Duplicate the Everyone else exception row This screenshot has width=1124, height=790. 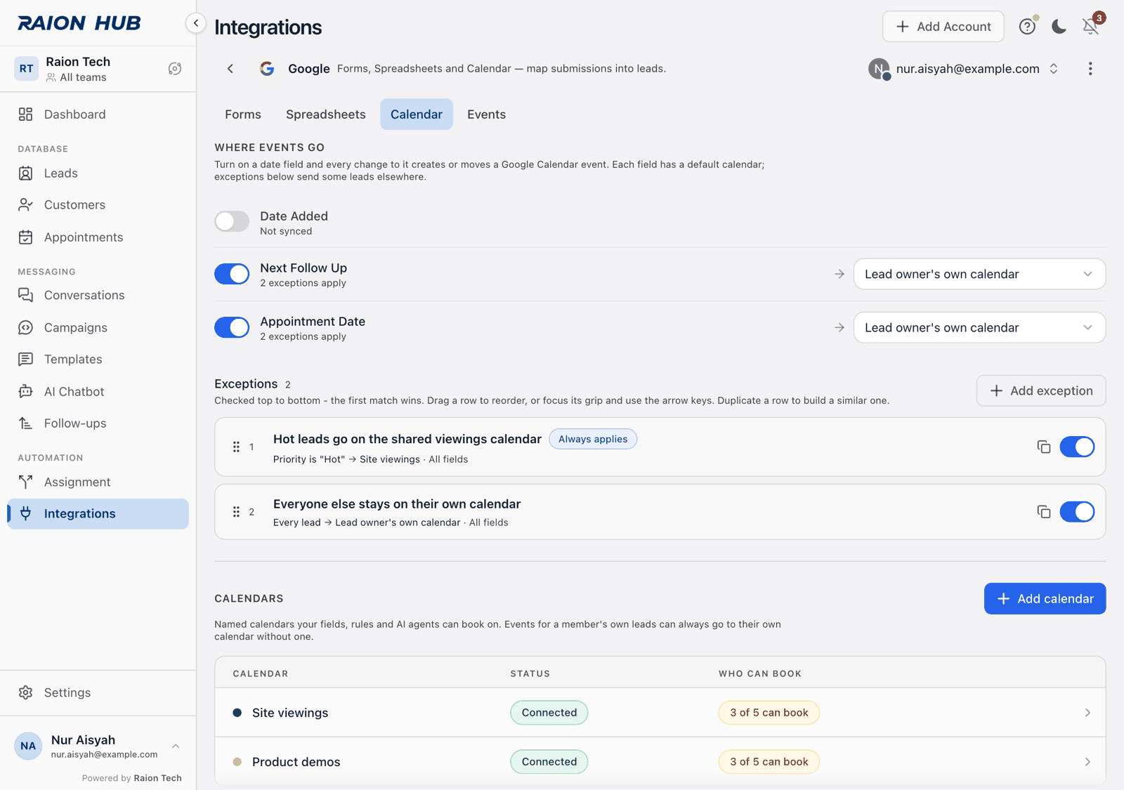pos(1044,512)
